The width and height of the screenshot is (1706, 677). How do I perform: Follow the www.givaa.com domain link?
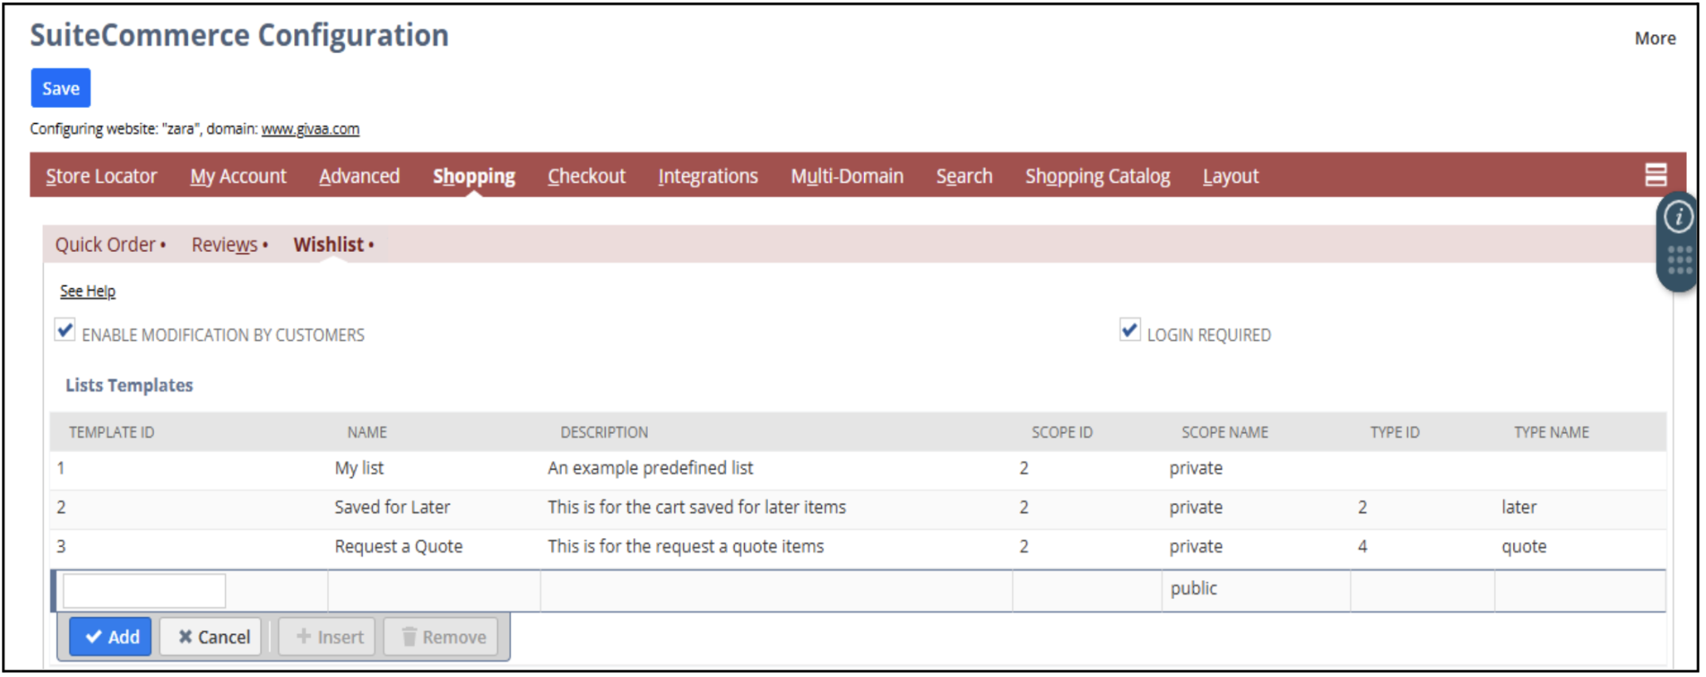click(310, 129)
